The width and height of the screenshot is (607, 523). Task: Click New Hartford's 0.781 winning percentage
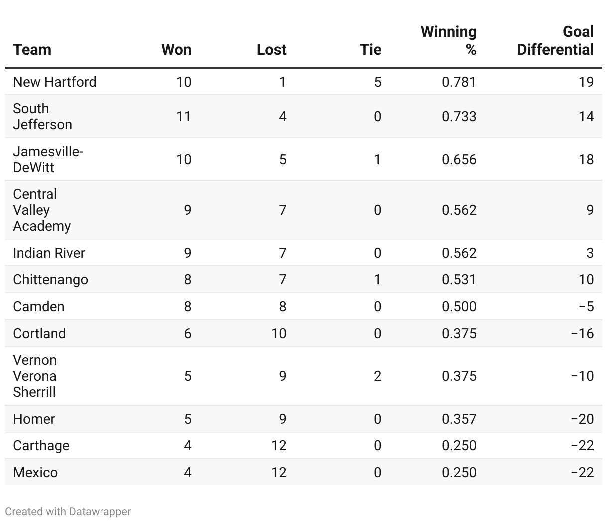tap(459, 82)
